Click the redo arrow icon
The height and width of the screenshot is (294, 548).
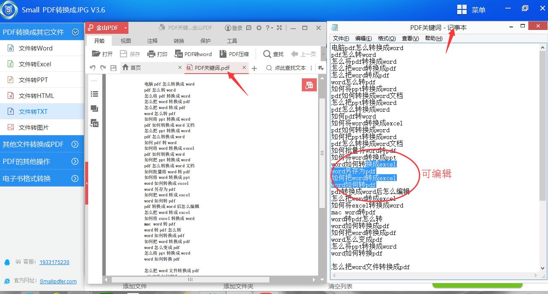coord(103,68)
